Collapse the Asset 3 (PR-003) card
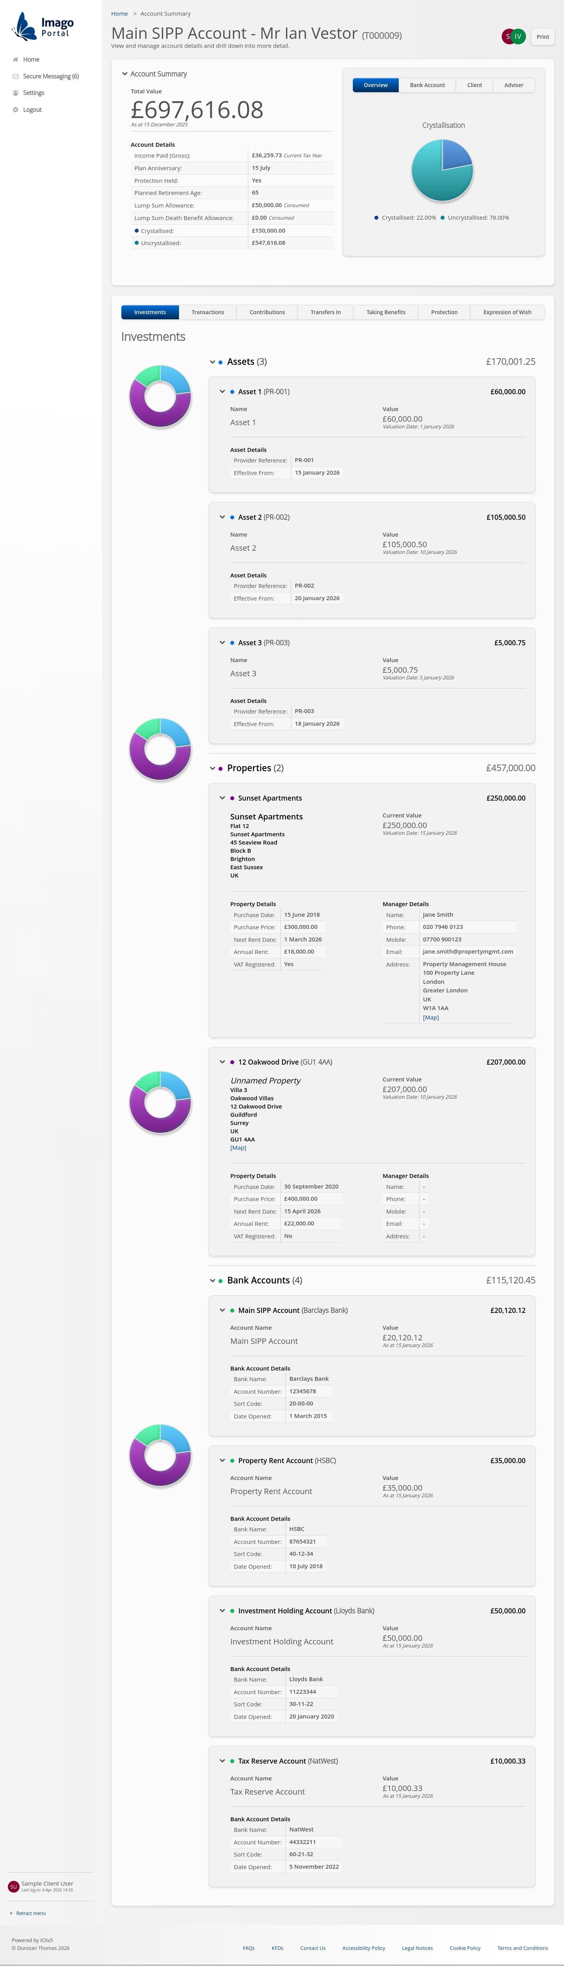Image resolution: width=564 pixels, height=1966 pixels. tap(222, 643)
